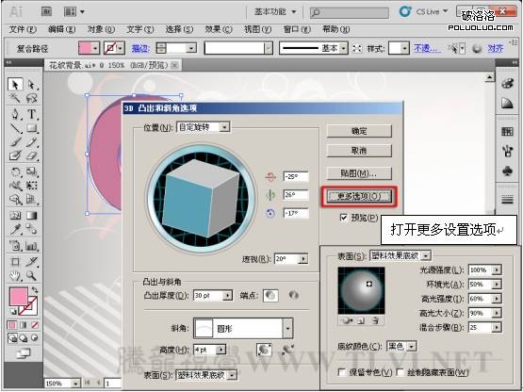This screenshot has height=392, width=523.
Task: Select the Direct Selection tool
Action: click(x=32, y=85)
